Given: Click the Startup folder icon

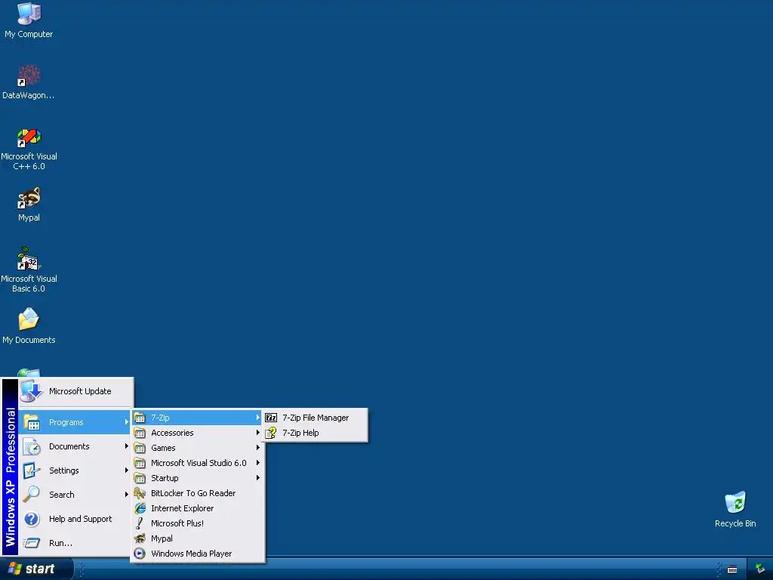Looking at the screenshot, I should pos(140,478).
